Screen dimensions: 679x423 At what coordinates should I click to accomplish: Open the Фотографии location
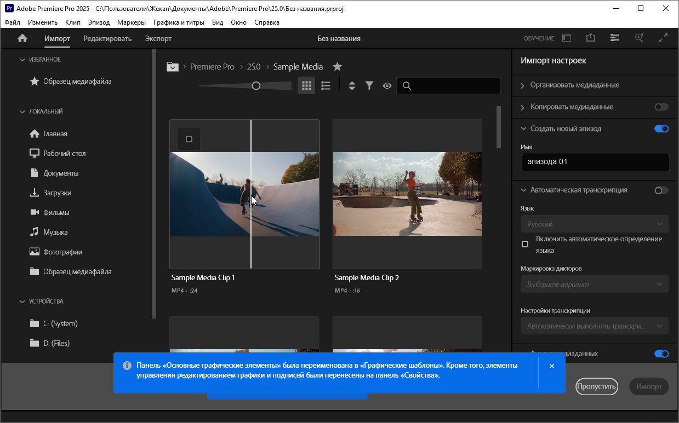pyautogui.click(x=56, y=252)
